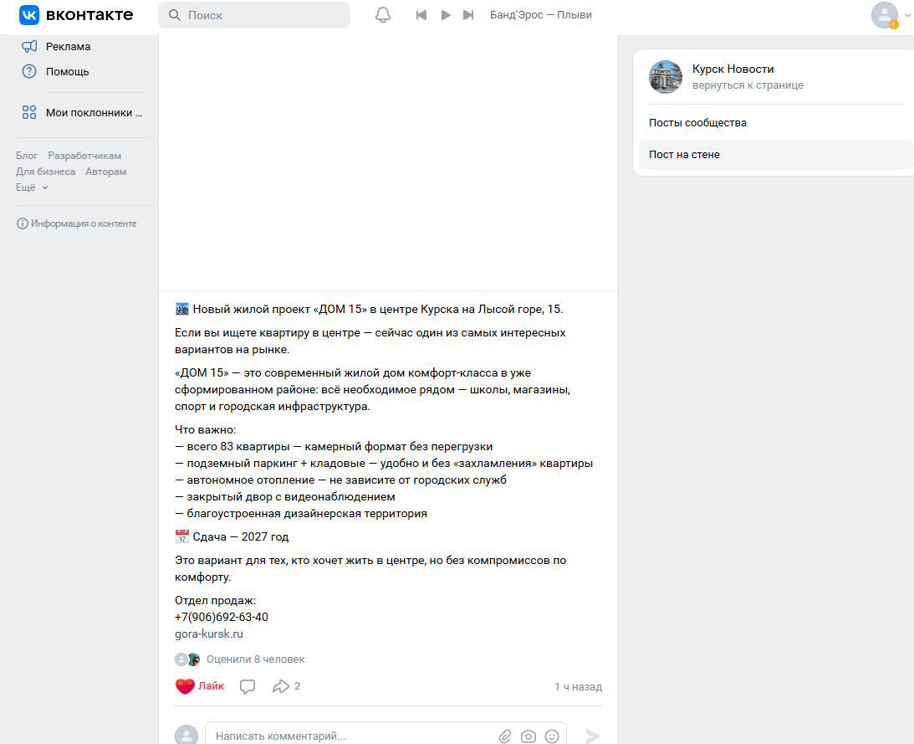Viewport: 914px width, 744px height.
Task: Select Пост на стене menu item
Action: 684,155
